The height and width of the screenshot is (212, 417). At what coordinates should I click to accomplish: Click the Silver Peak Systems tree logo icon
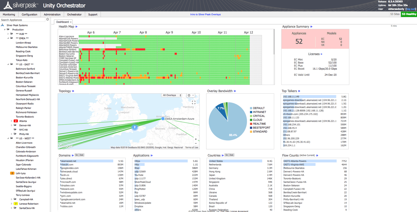tap(3, 25)
